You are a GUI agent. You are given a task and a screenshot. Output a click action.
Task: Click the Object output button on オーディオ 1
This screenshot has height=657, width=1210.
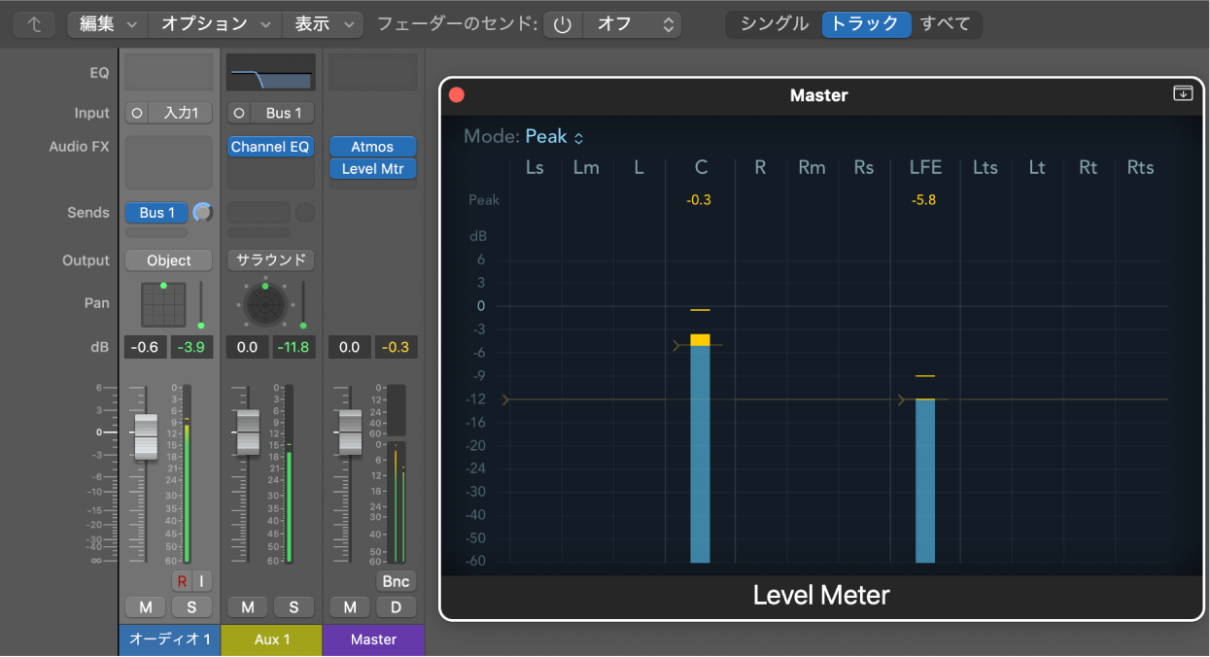click(168, 259)
